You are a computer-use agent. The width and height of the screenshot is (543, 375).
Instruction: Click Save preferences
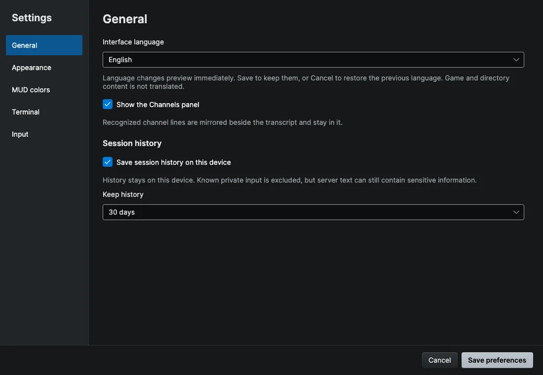click(497, 360)
